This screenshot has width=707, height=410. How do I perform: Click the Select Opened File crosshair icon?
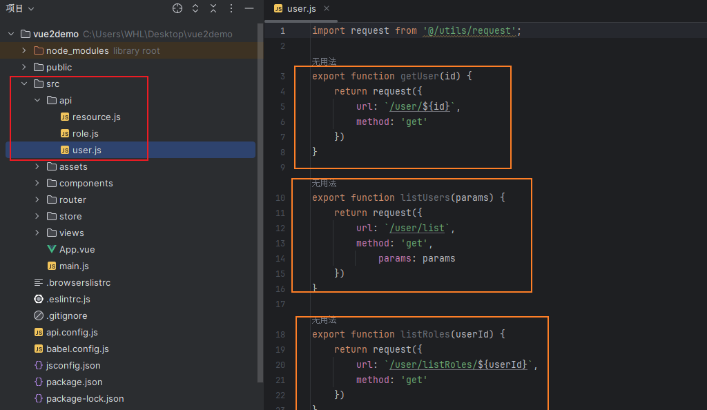coord(177,8)
